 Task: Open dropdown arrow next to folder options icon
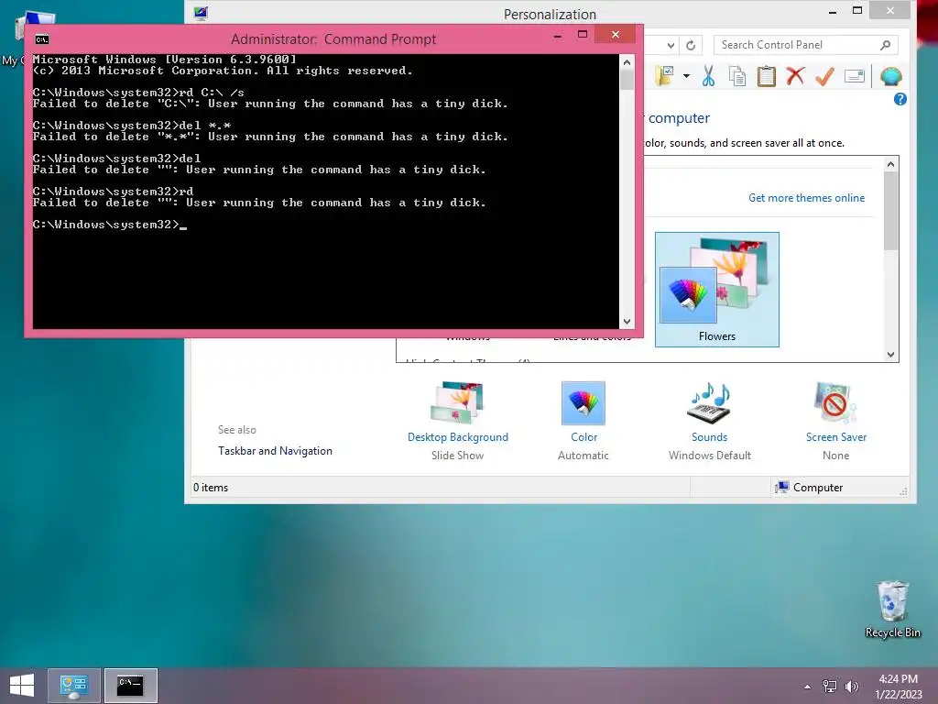[686, 77]
